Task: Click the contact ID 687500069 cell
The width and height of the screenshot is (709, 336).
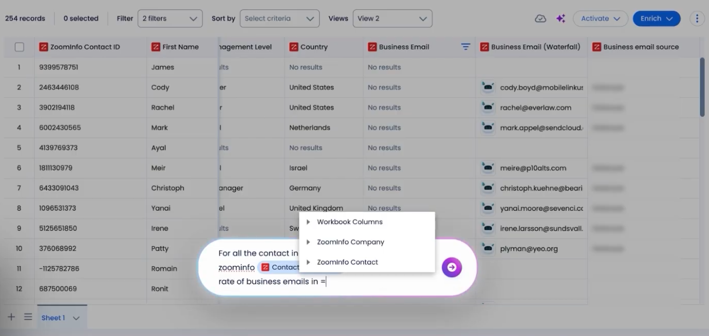Action: coord(90,289)
